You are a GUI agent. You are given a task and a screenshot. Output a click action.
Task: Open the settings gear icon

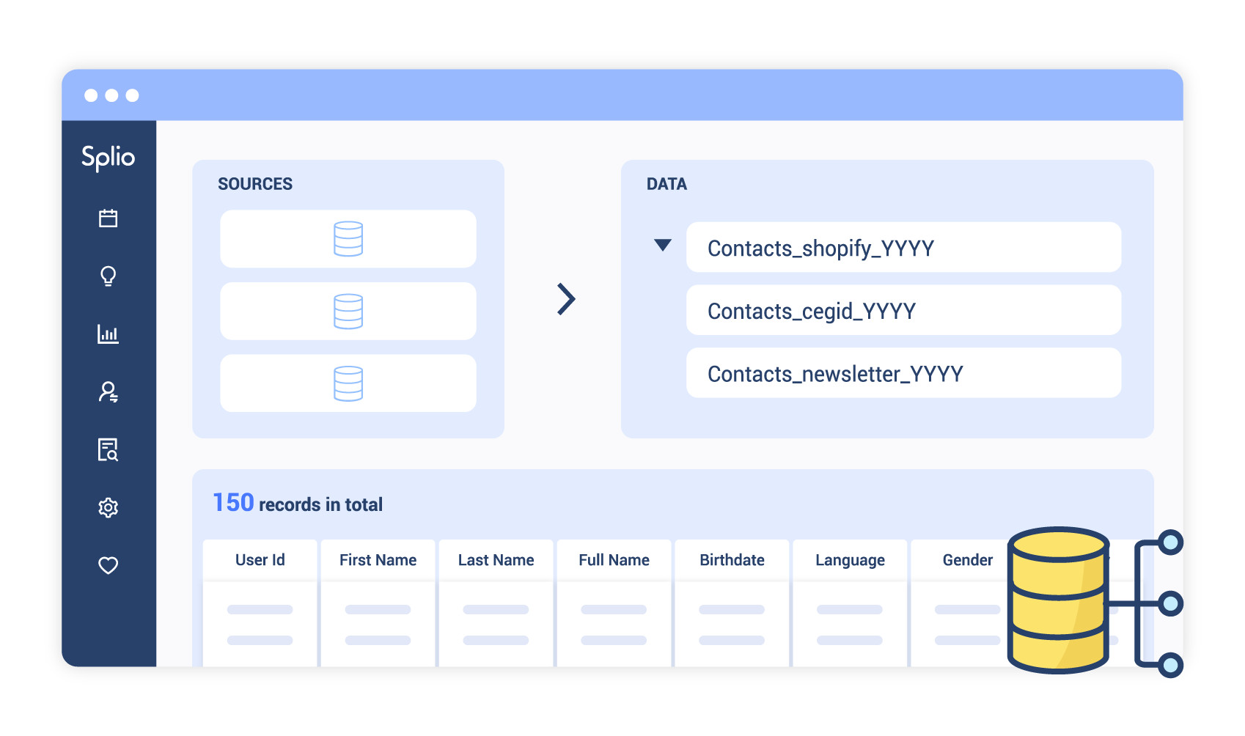pyautogui.click(x=109, y=507)
